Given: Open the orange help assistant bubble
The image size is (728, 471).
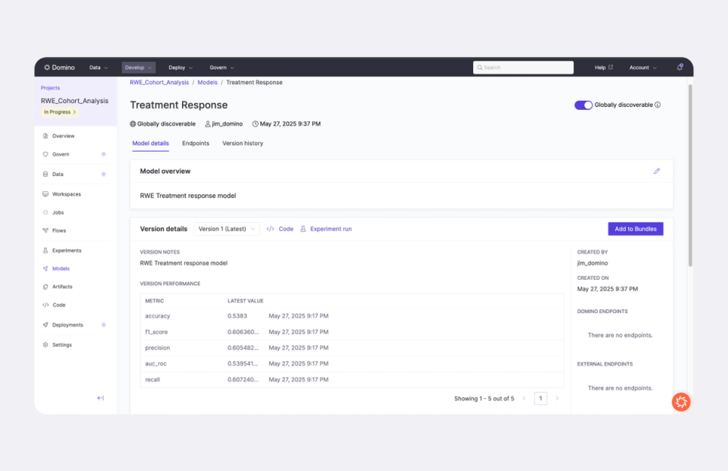Looking at the screenshot, I should click(x=681, y=402).
